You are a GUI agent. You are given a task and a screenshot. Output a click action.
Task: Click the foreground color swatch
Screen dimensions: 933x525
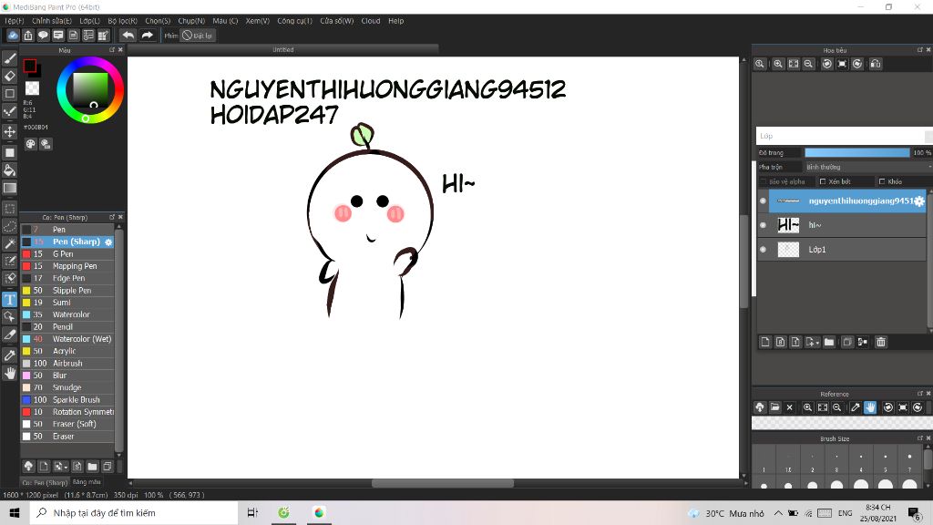tap(30, 66)
